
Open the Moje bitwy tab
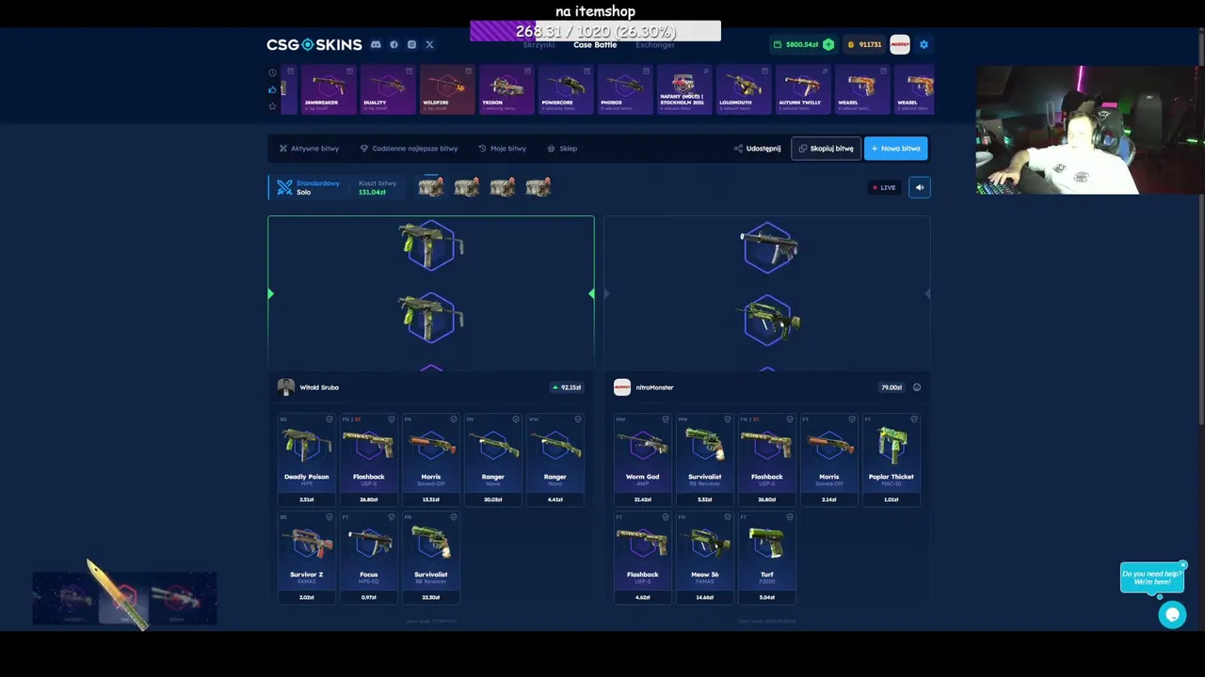pyautogui.click(x=502, y=149)
